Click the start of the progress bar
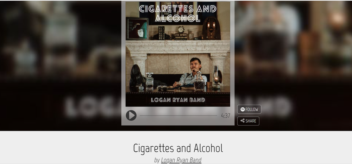This screenshot has height=164, width=352. 140,116
